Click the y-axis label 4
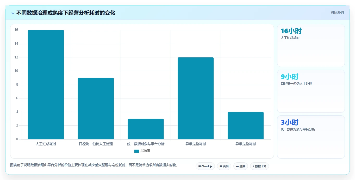The image size is (355, 180). 17,112
